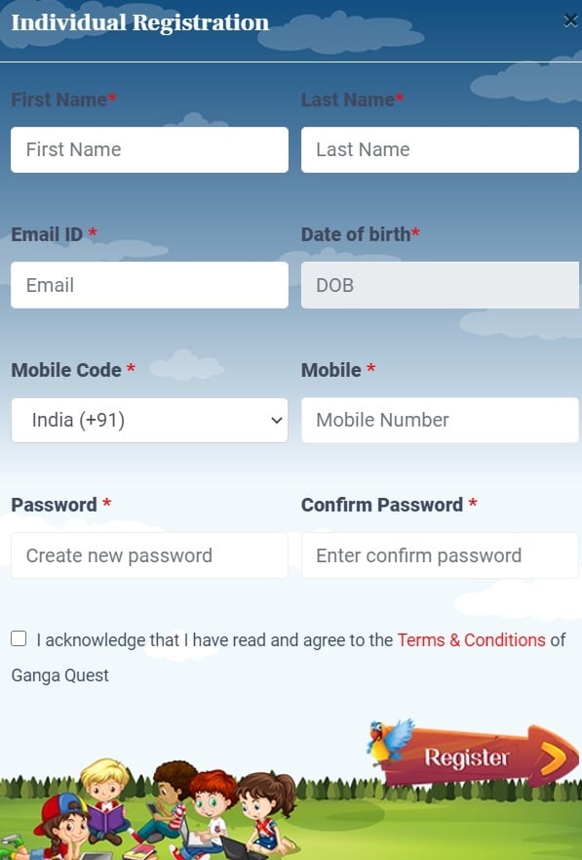Click the yellow arrow on Register banner

[x=554, y=759]
